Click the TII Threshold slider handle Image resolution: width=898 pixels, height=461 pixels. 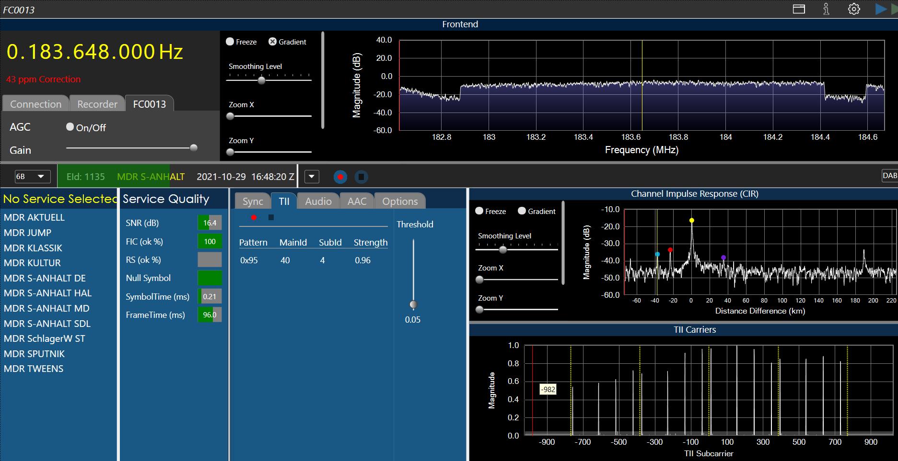pos(413,304)
